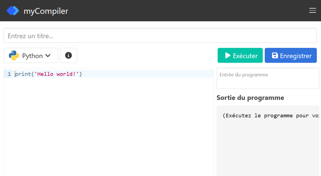Open the Python language dropdown

click(x=31, y=55)
